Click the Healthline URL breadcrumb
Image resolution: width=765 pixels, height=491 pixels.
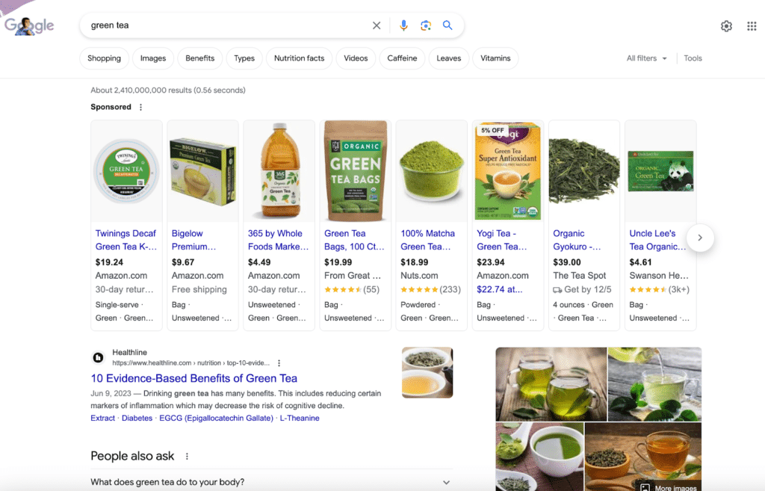click(191, 363)
